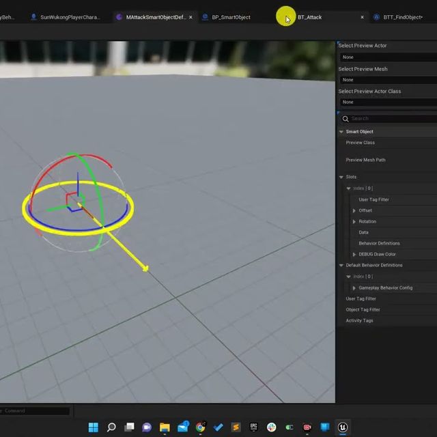Click the Command console input field
The width and height of the screenshot is (437, 437).
tap(35, 411)
